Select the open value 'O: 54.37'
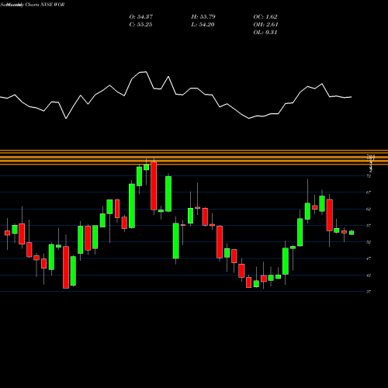This screenshot has width=388, height=388. click(141, 17)
